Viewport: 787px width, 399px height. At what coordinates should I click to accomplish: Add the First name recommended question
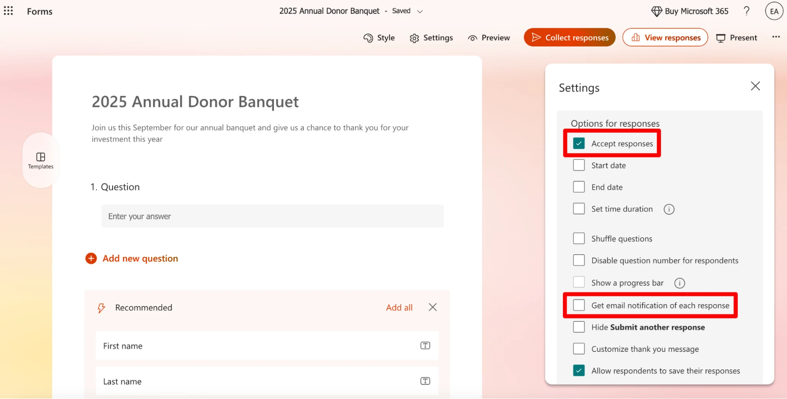point(267,345)
